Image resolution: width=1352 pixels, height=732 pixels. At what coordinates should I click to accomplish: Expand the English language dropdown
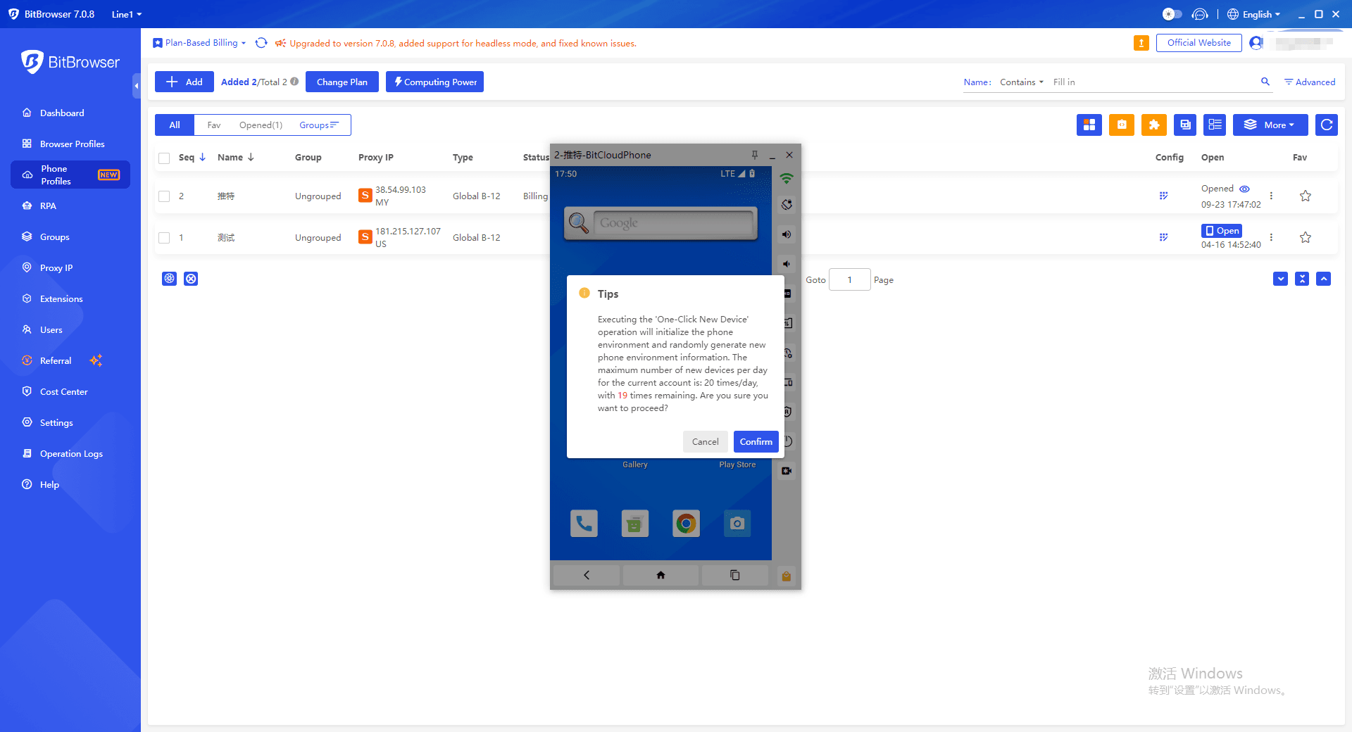pos(1254,14)
